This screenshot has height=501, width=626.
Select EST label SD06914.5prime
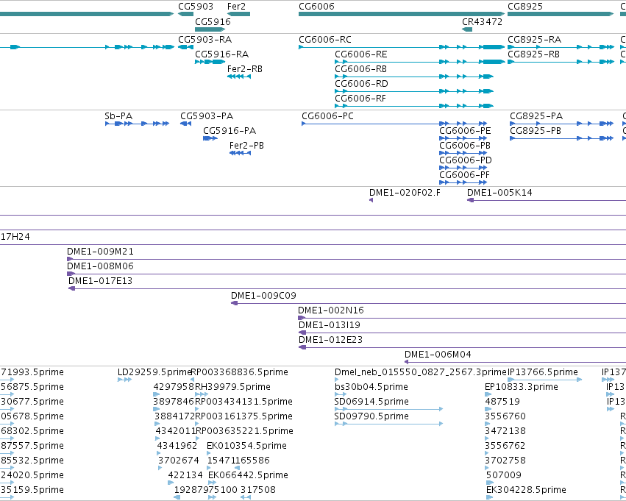point(371,402)
